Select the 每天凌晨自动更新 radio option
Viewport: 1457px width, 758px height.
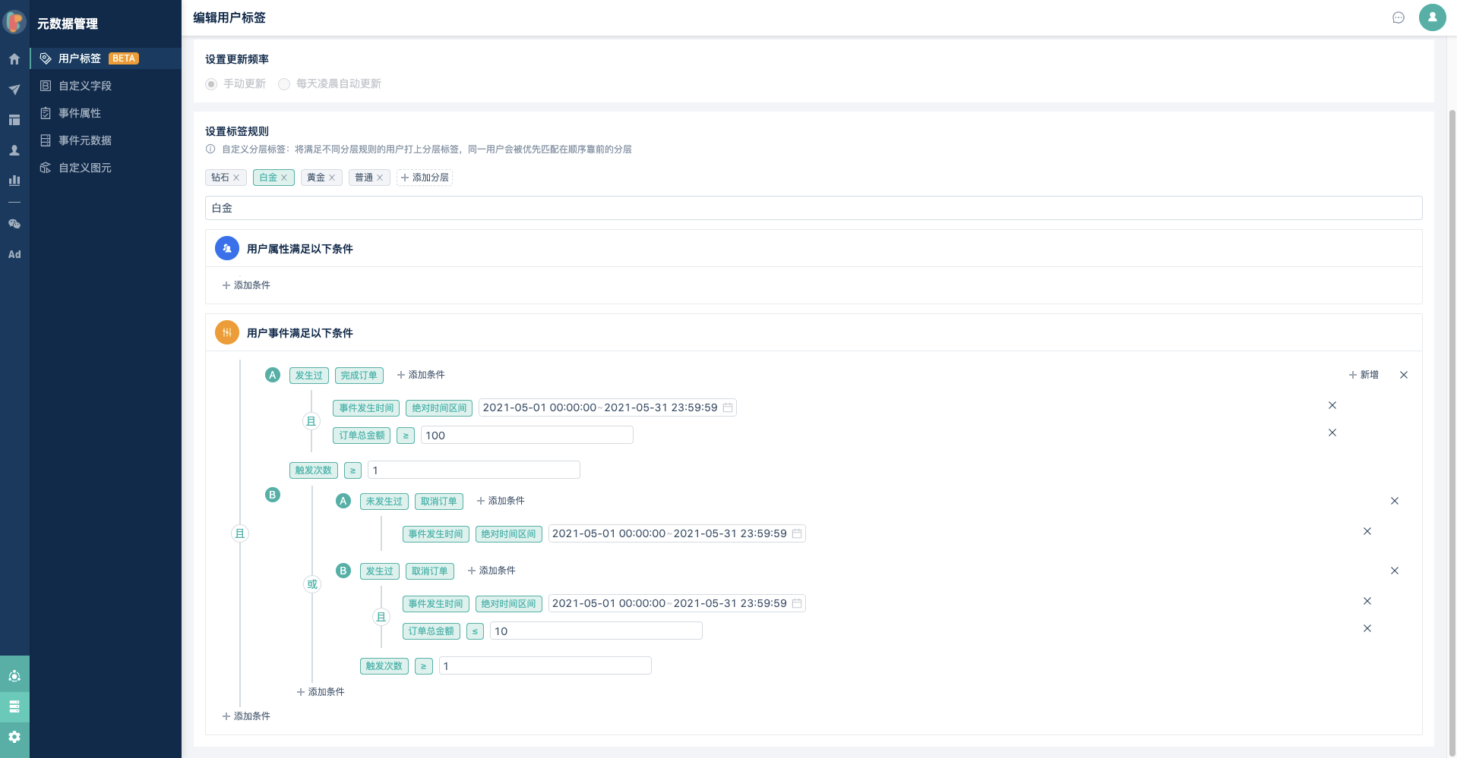click(284, 84)
